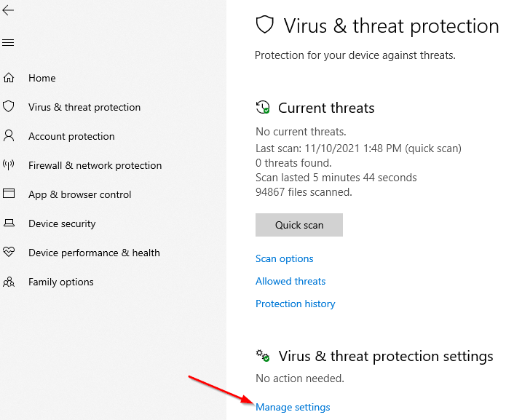The image size is (506, 420).
Task: Click Manage settings link
Action: [293, 407]
